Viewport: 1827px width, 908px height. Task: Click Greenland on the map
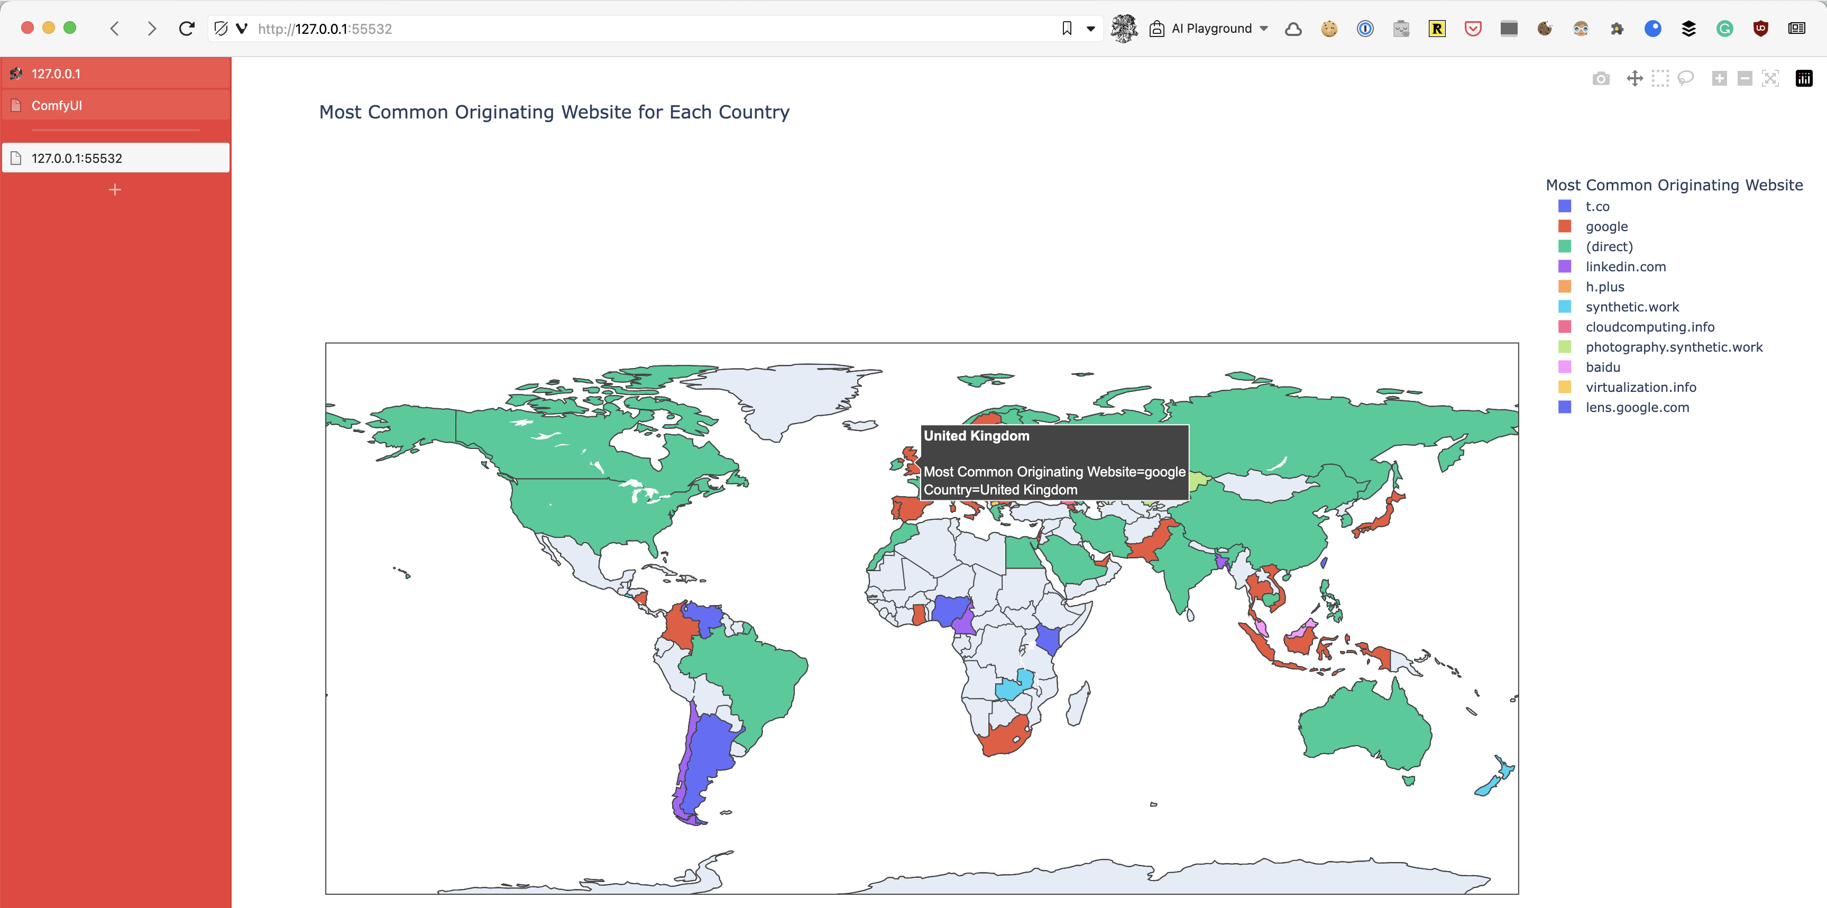point(787,397)
